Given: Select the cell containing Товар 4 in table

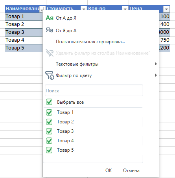Looking at the screenshot, I should 24,40.
